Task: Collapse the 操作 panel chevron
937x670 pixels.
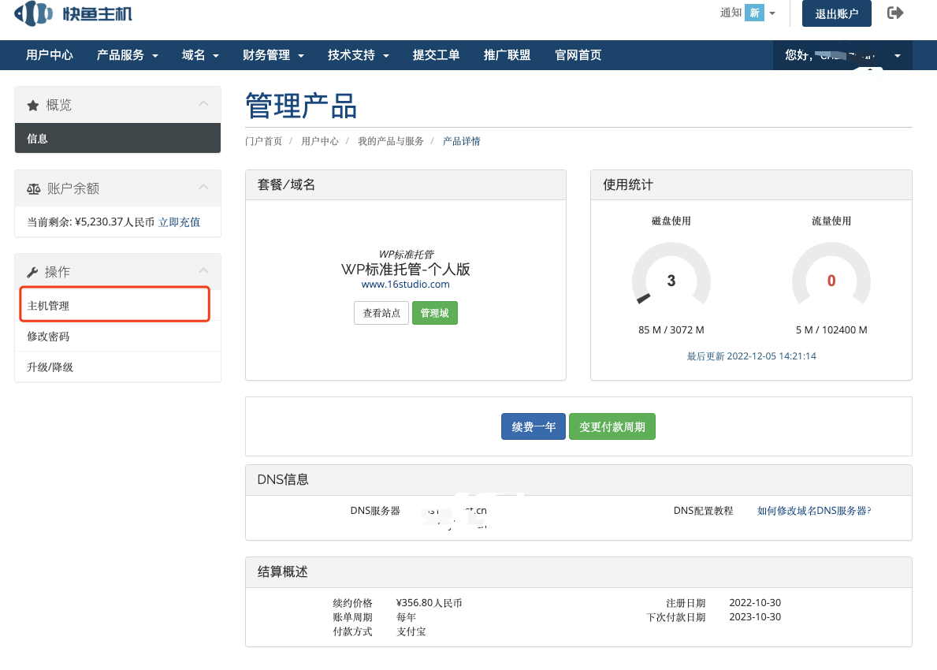Action: (x=203, y=271)
